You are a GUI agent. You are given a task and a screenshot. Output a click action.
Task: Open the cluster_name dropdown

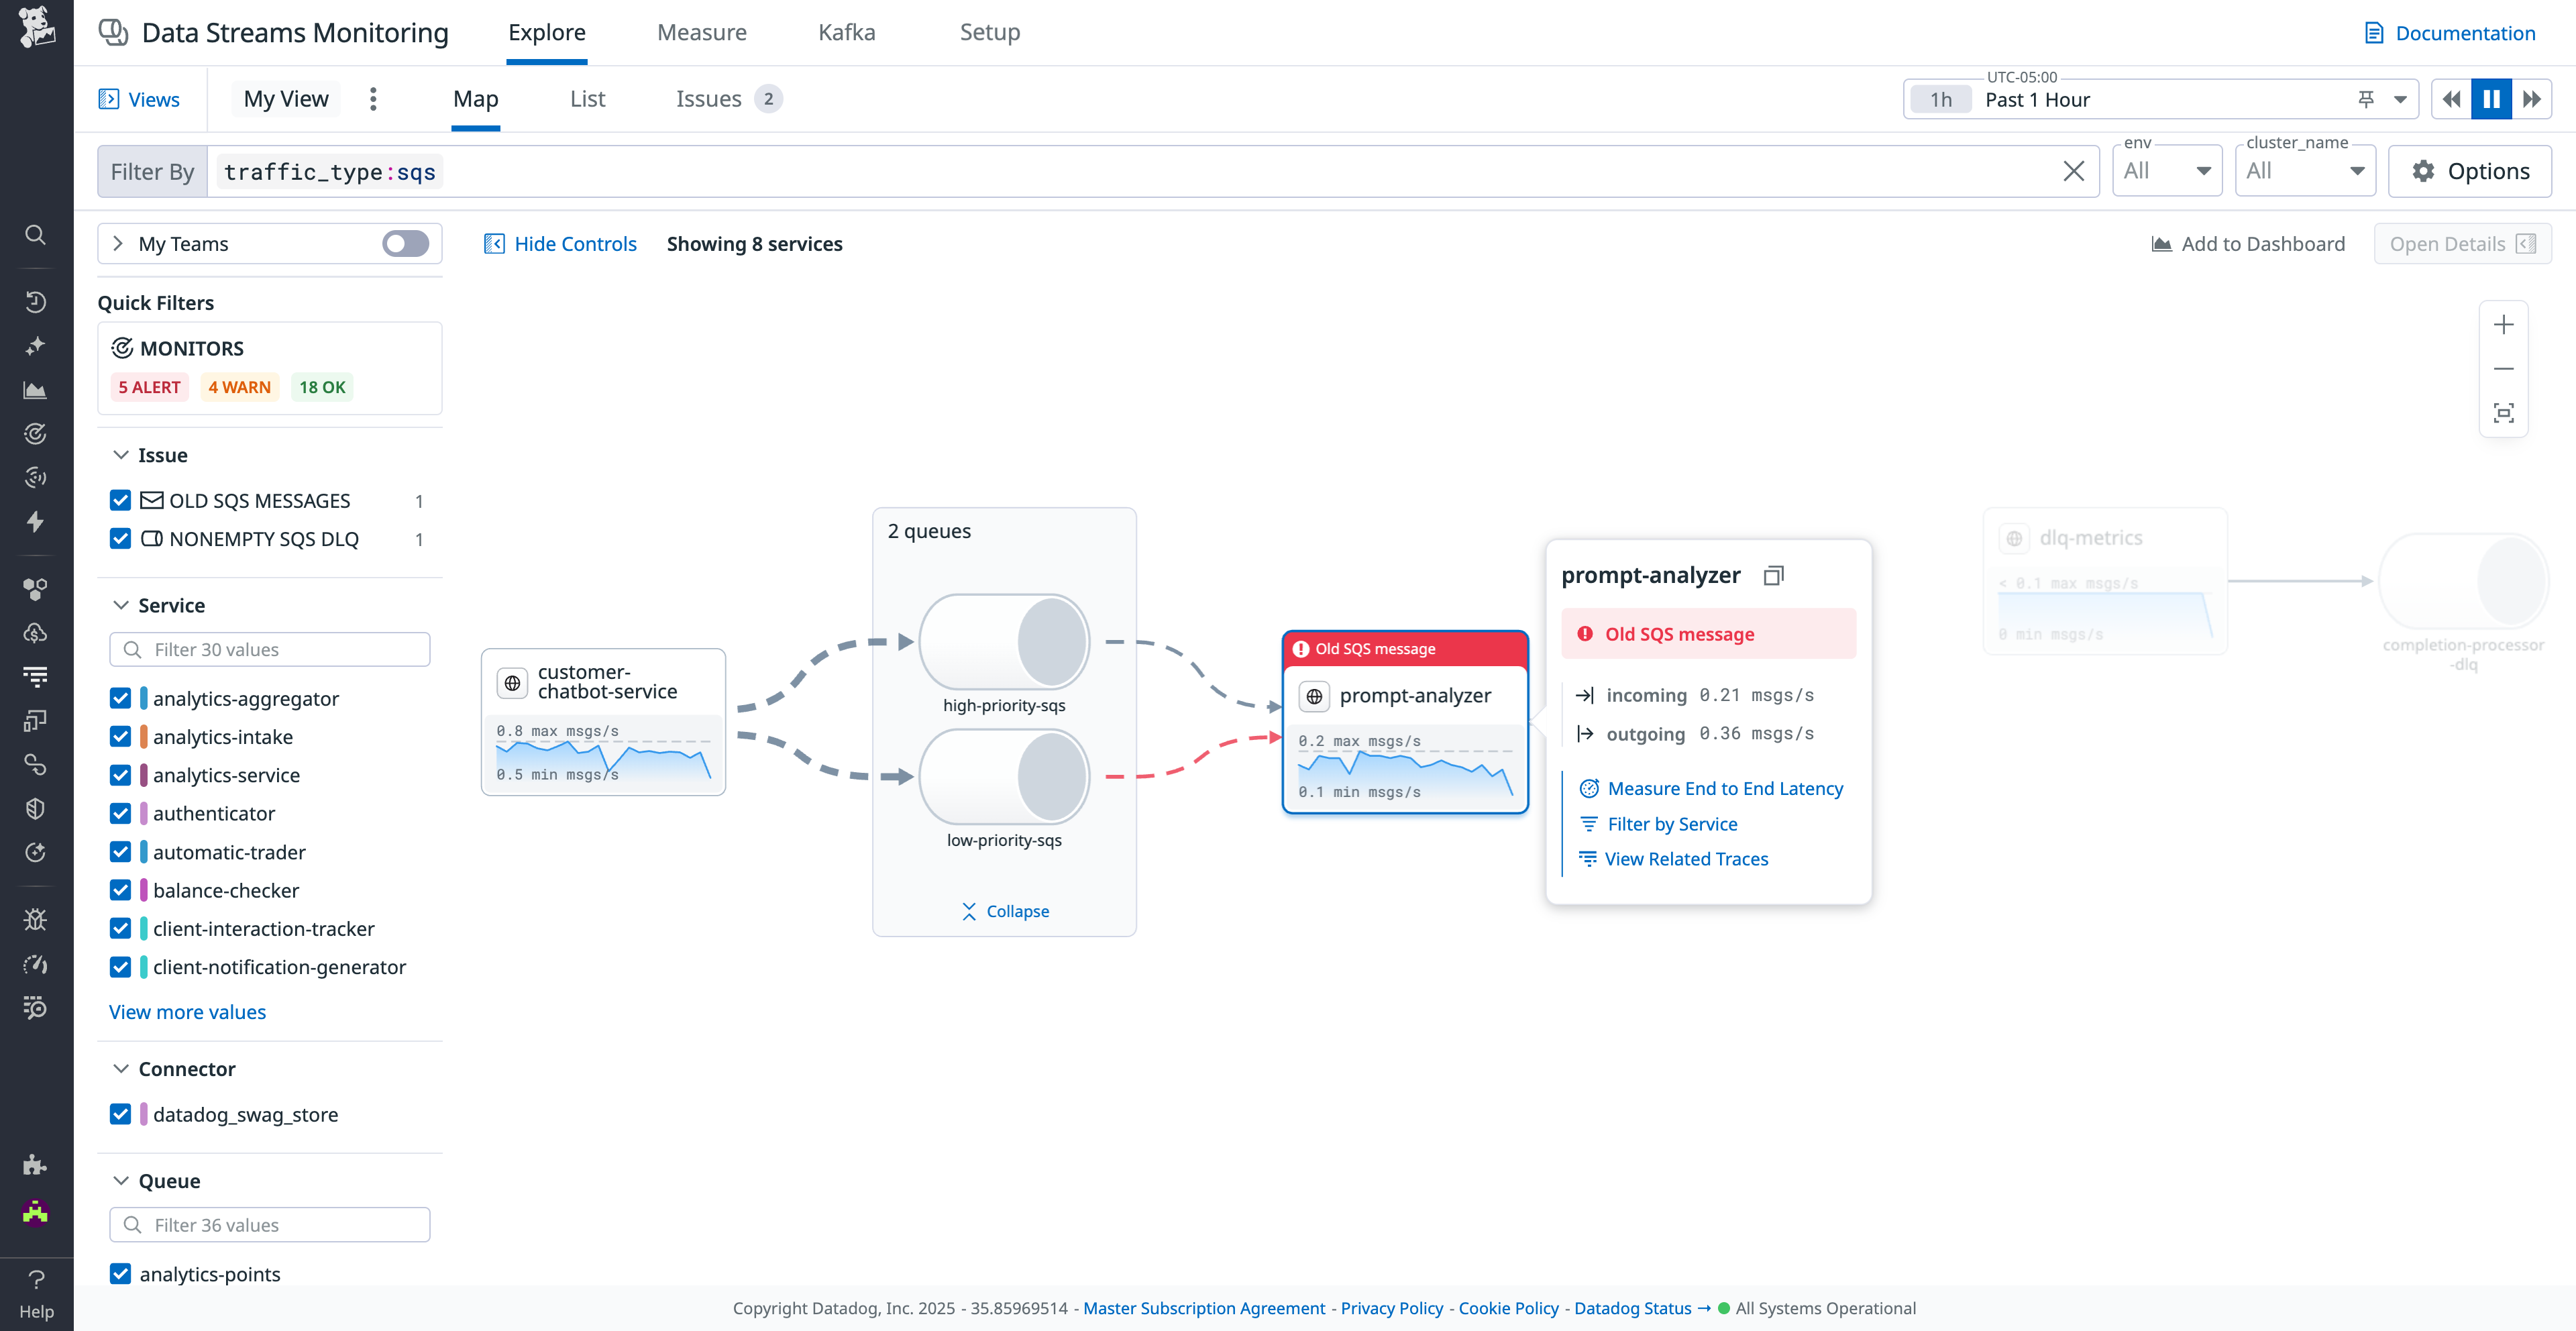(x=2305, y=170)
